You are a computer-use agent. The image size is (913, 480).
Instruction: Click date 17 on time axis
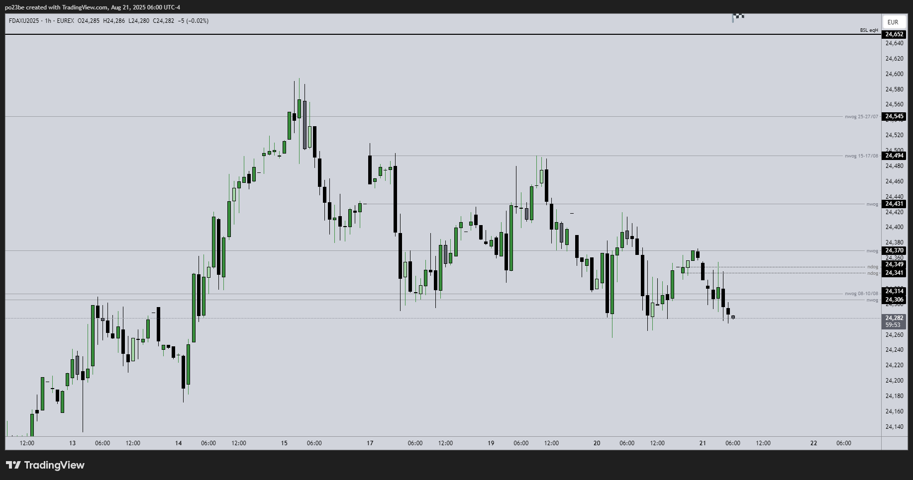click(370, 443)
